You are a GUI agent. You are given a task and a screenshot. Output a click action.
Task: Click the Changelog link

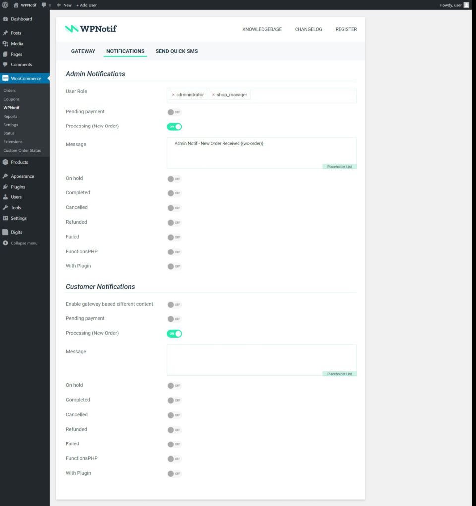pyautogui.click(x=308, y=29)
